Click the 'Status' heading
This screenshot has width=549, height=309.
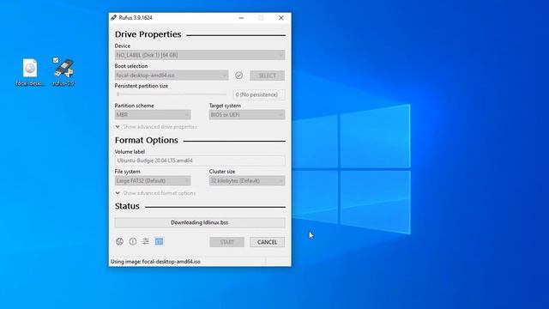pos(127,206)
